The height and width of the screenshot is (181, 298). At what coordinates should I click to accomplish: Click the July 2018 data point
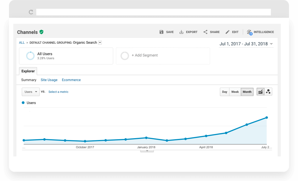(267, 117)
